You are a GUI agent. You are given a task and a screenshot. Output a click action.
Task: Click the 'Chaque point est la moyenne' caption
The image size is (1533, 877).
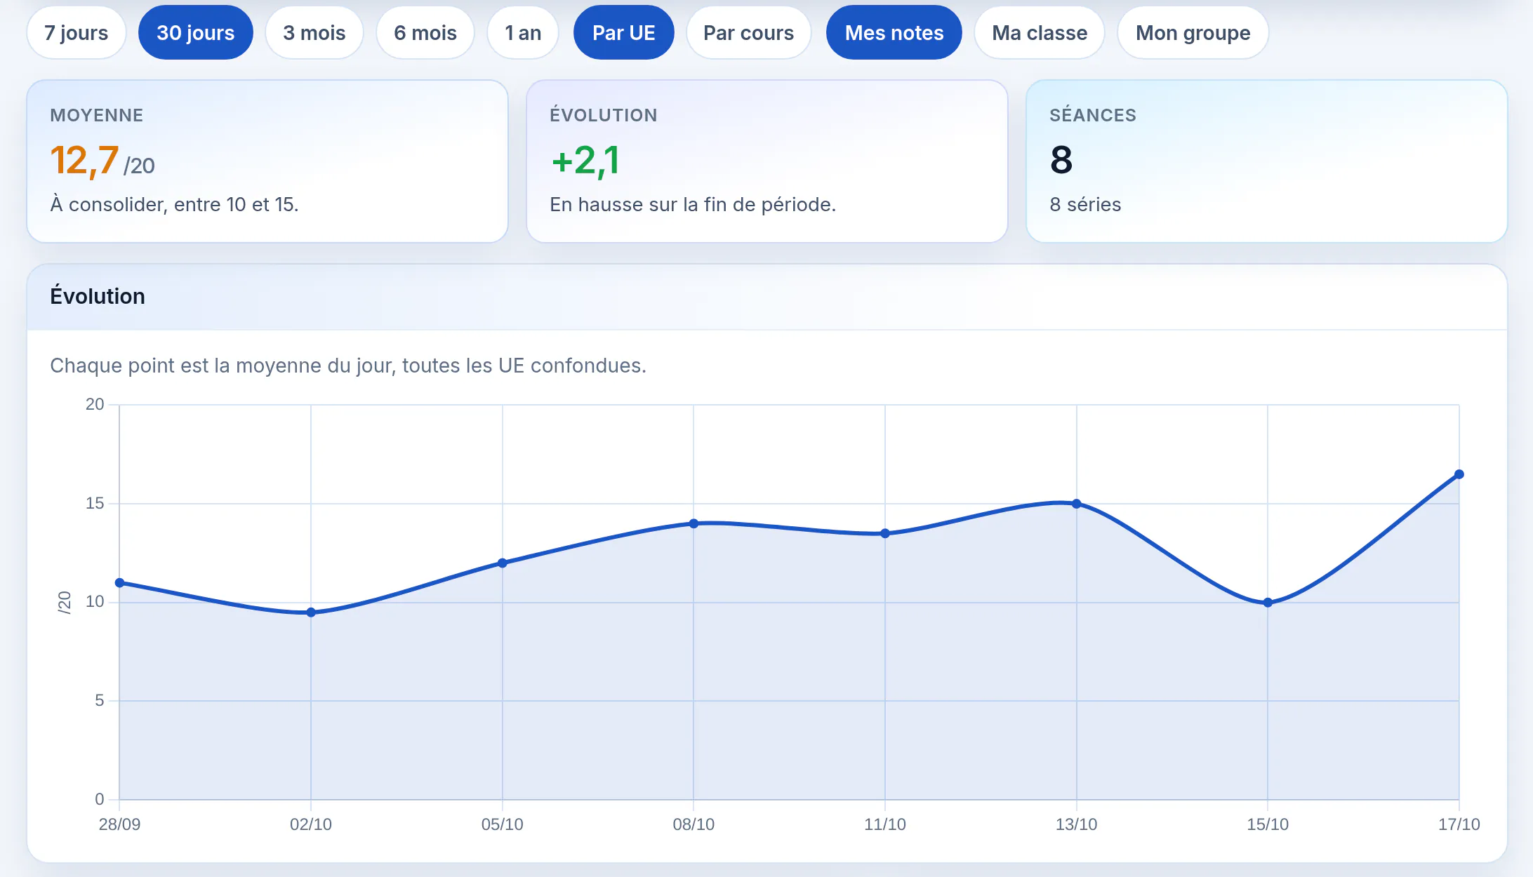(x=348, y=366)
